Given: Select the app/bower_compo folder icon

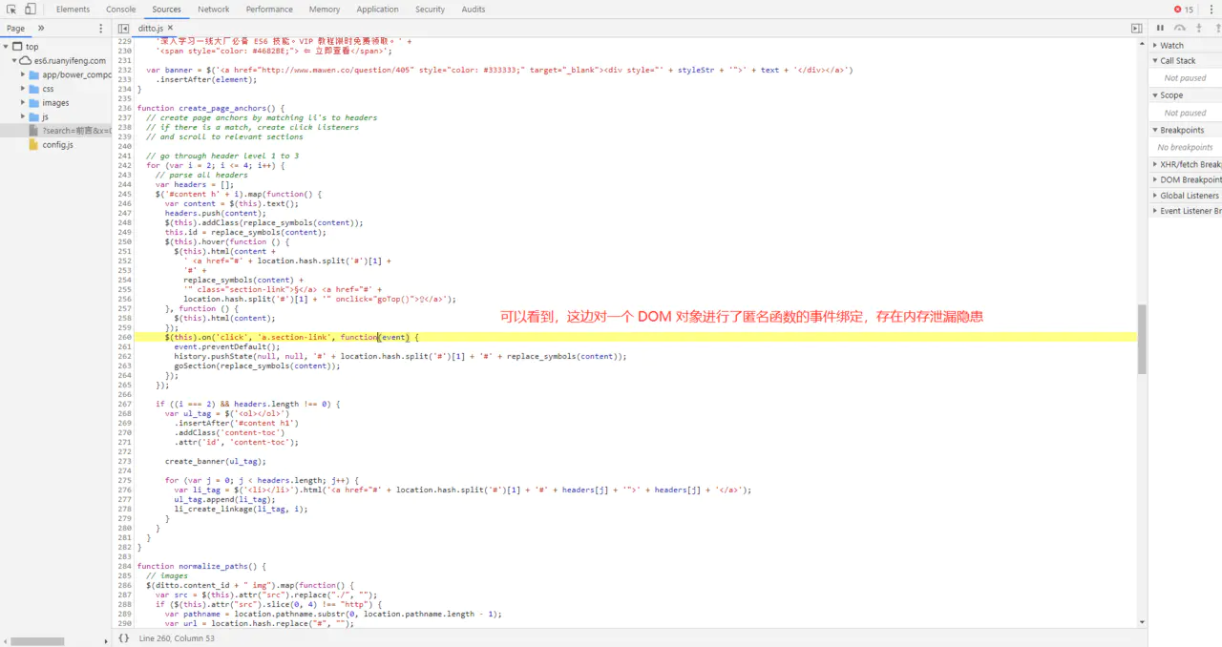Looking at the screenshot, I should (x=34, y=74).
